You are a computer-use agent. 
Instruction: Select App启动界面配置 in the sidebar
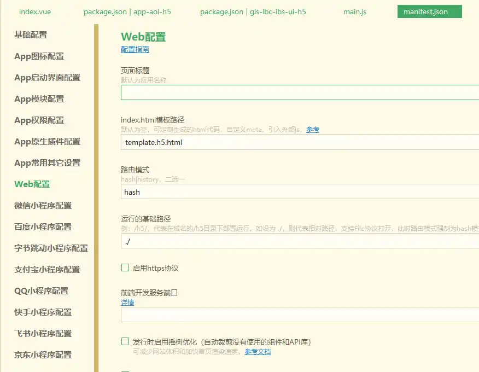46,77
